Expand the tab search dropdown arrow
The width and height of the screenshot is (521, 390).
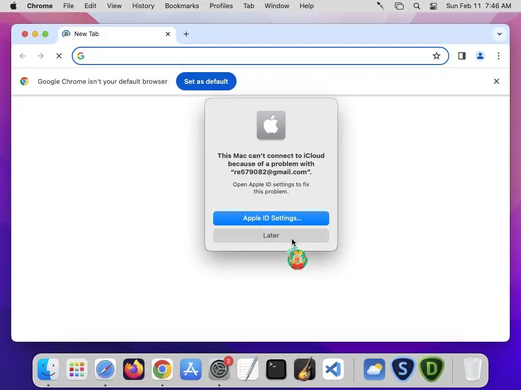click(500, 34)
